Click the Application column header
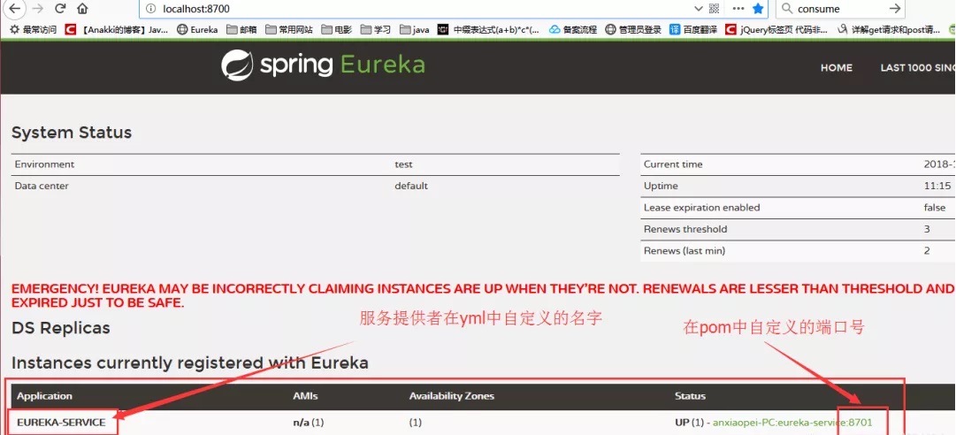This screenshot has width=956, height=435. coord(44,396)
